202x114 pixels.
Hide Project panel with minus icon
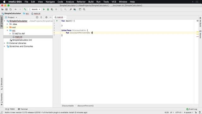point(50,17)
